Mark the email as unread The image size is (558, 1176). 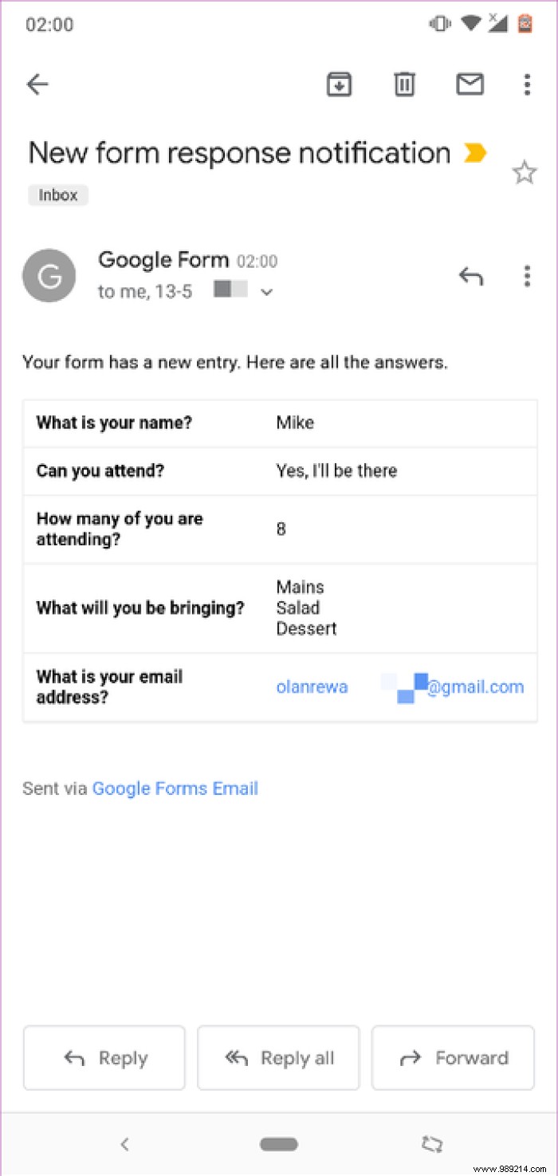470,84
